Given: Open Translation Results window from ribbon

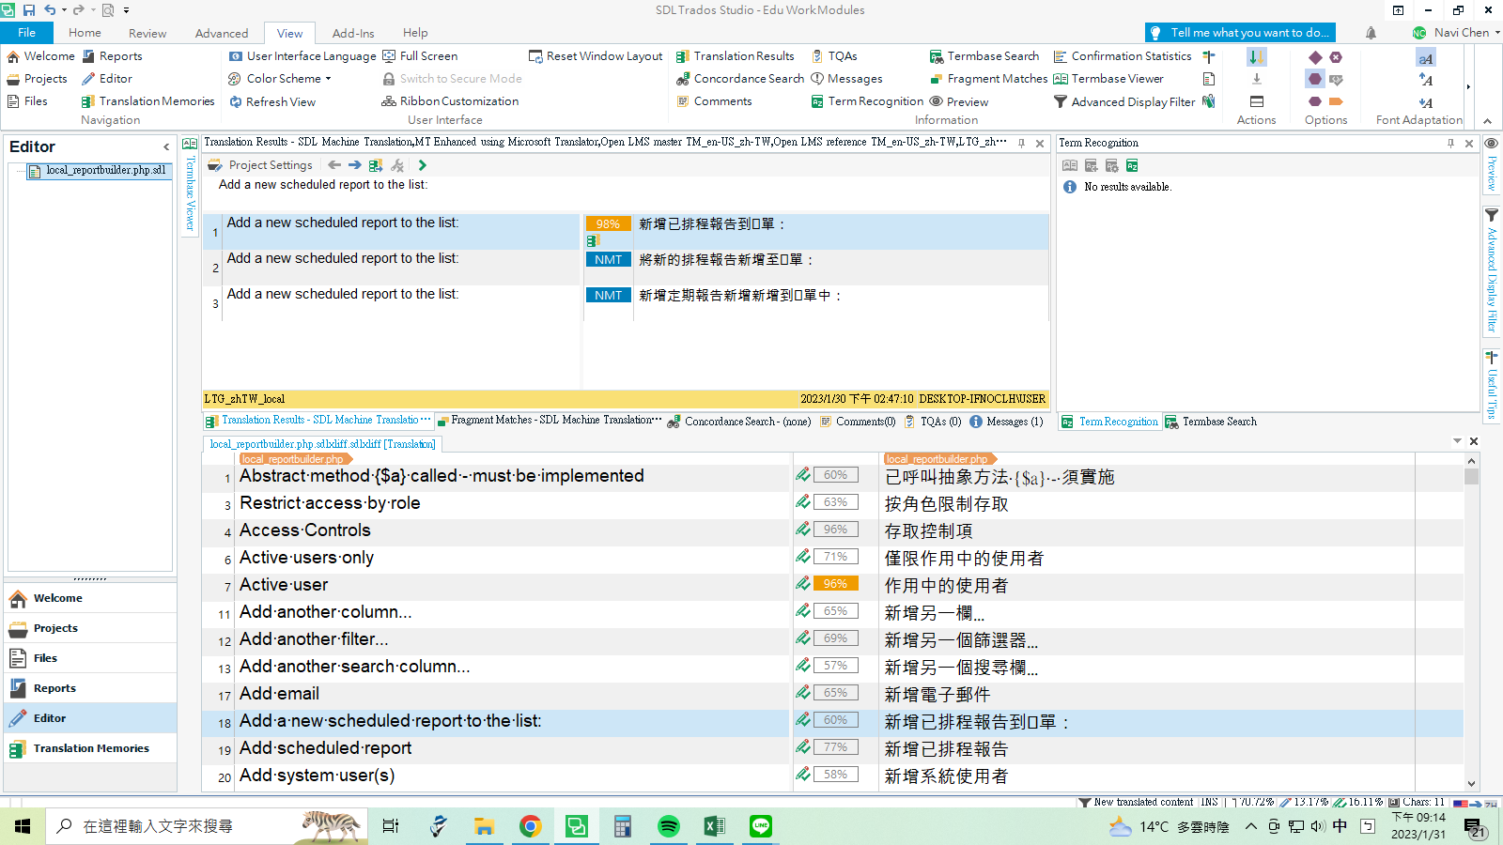Looking at the screenshot, I should (735, 56).
